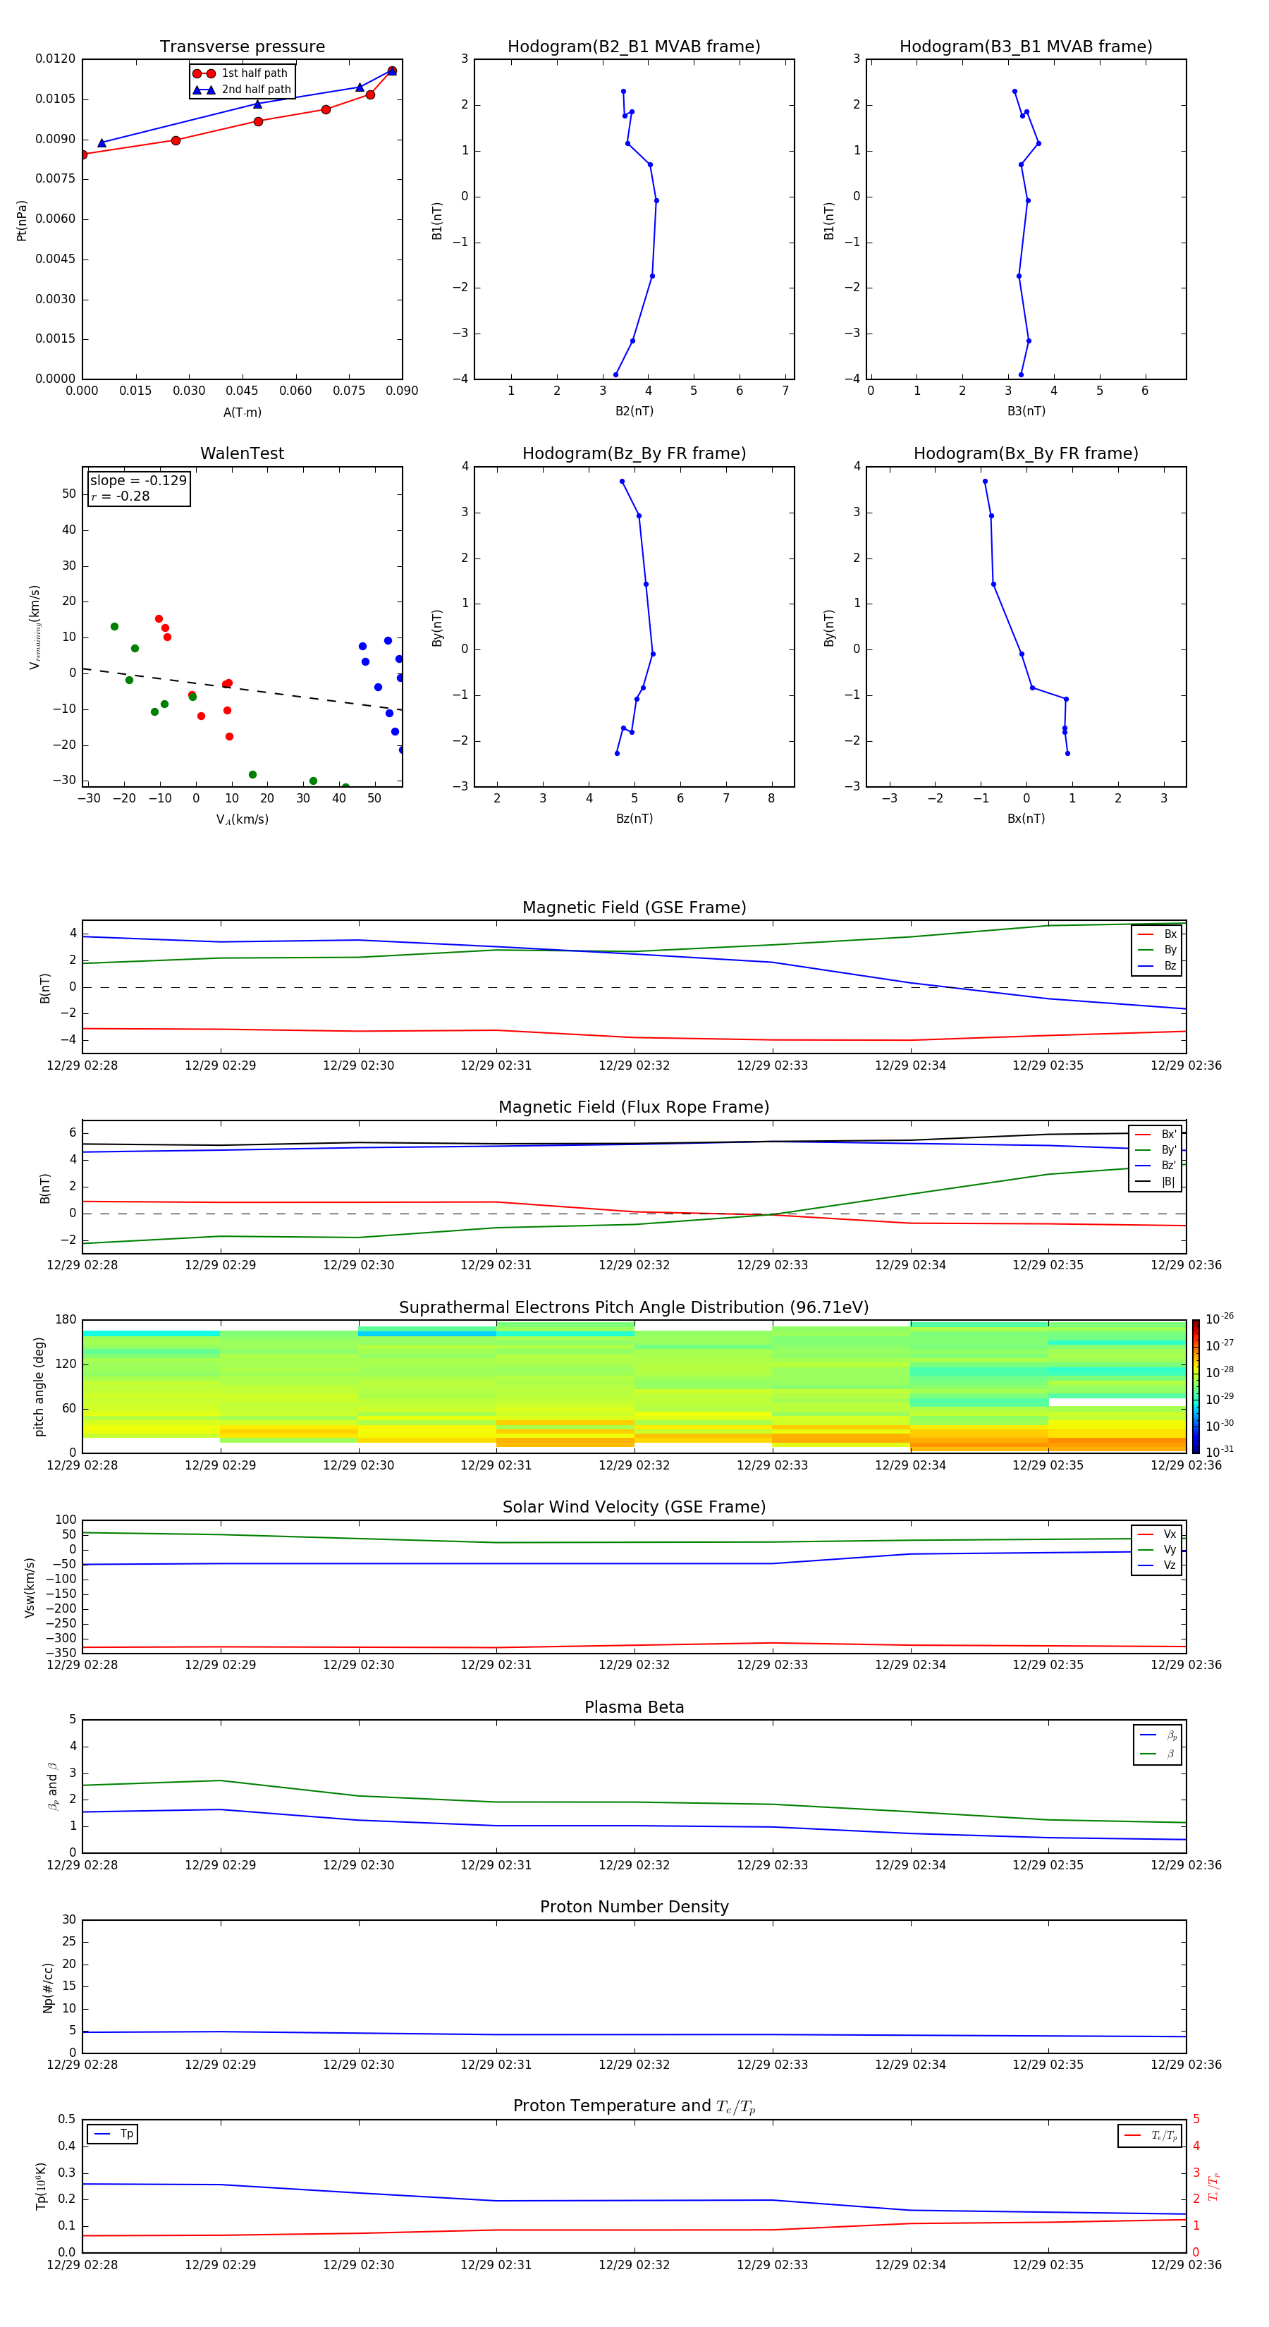Click the "B3(nT)" x-axis label
This screenshot has width=1269, height=2327.
(1026, 411)
